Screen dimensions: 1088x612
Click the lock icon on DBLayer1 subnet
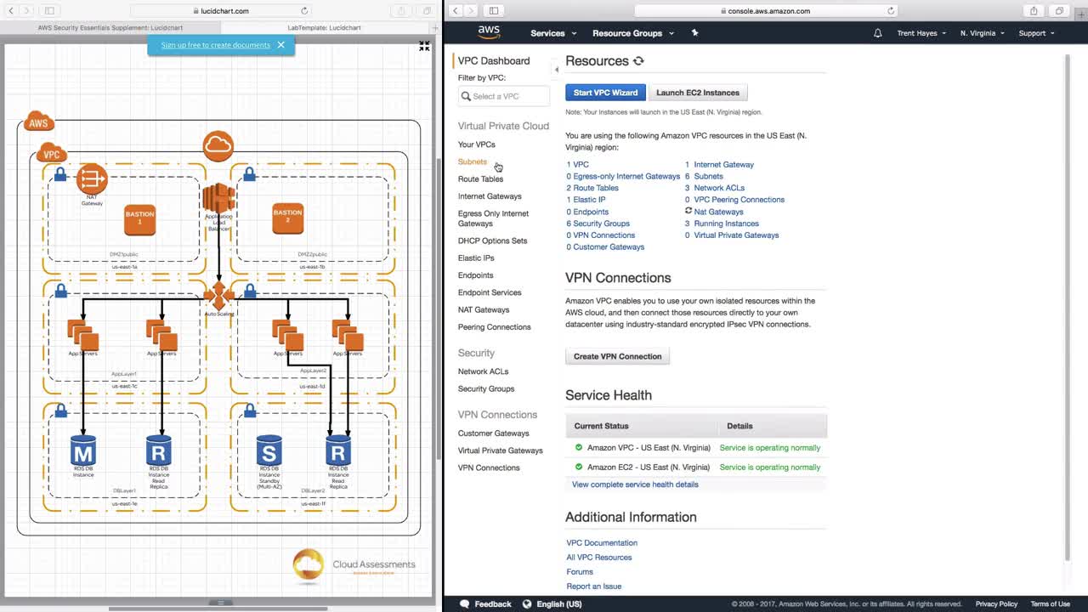[60, 411]
